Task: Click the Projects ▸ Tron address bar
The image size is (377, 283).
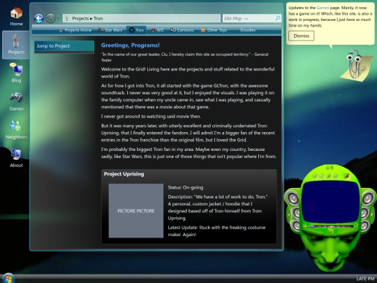Action: pyautogui.click(x=142, y=18)
